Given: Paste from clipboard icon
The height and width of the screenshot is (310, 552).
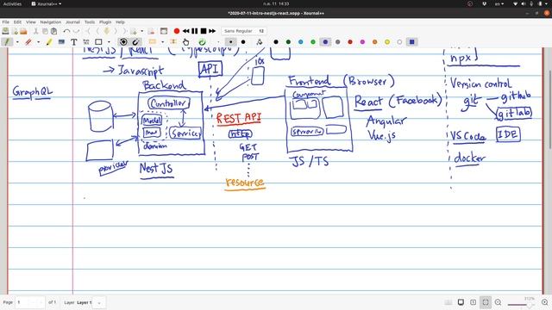Looking at the screenshot, I should point(53,31).
